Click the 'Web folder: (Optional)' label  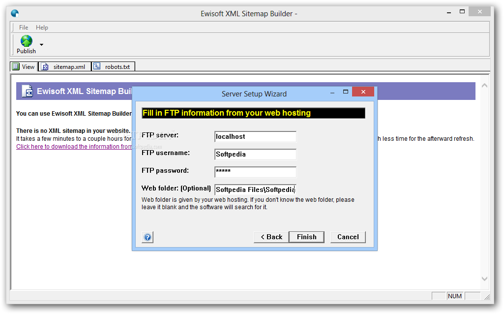(176, 188)
